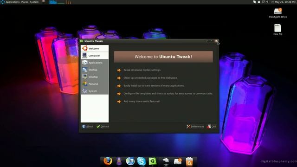The height and width of the screenshot is (167, 297).
Task: Open the System menu in the top panel
Action: pos(34,2)
